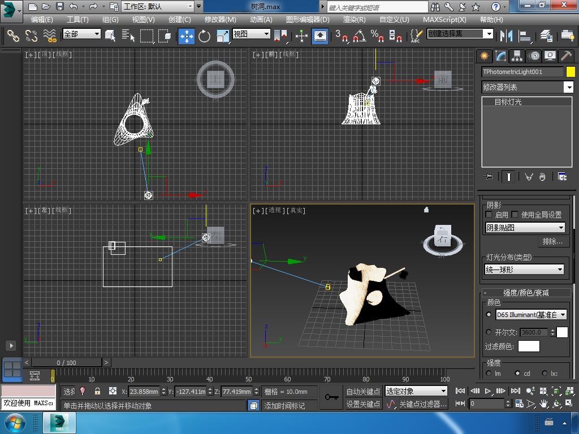Click the Pin Stack icon
The image size is (579, 434).
[x=487, y=177]
